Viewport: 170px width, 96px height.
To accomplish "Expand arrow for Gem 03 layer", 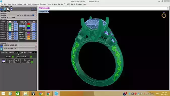I will pos(8,37).
